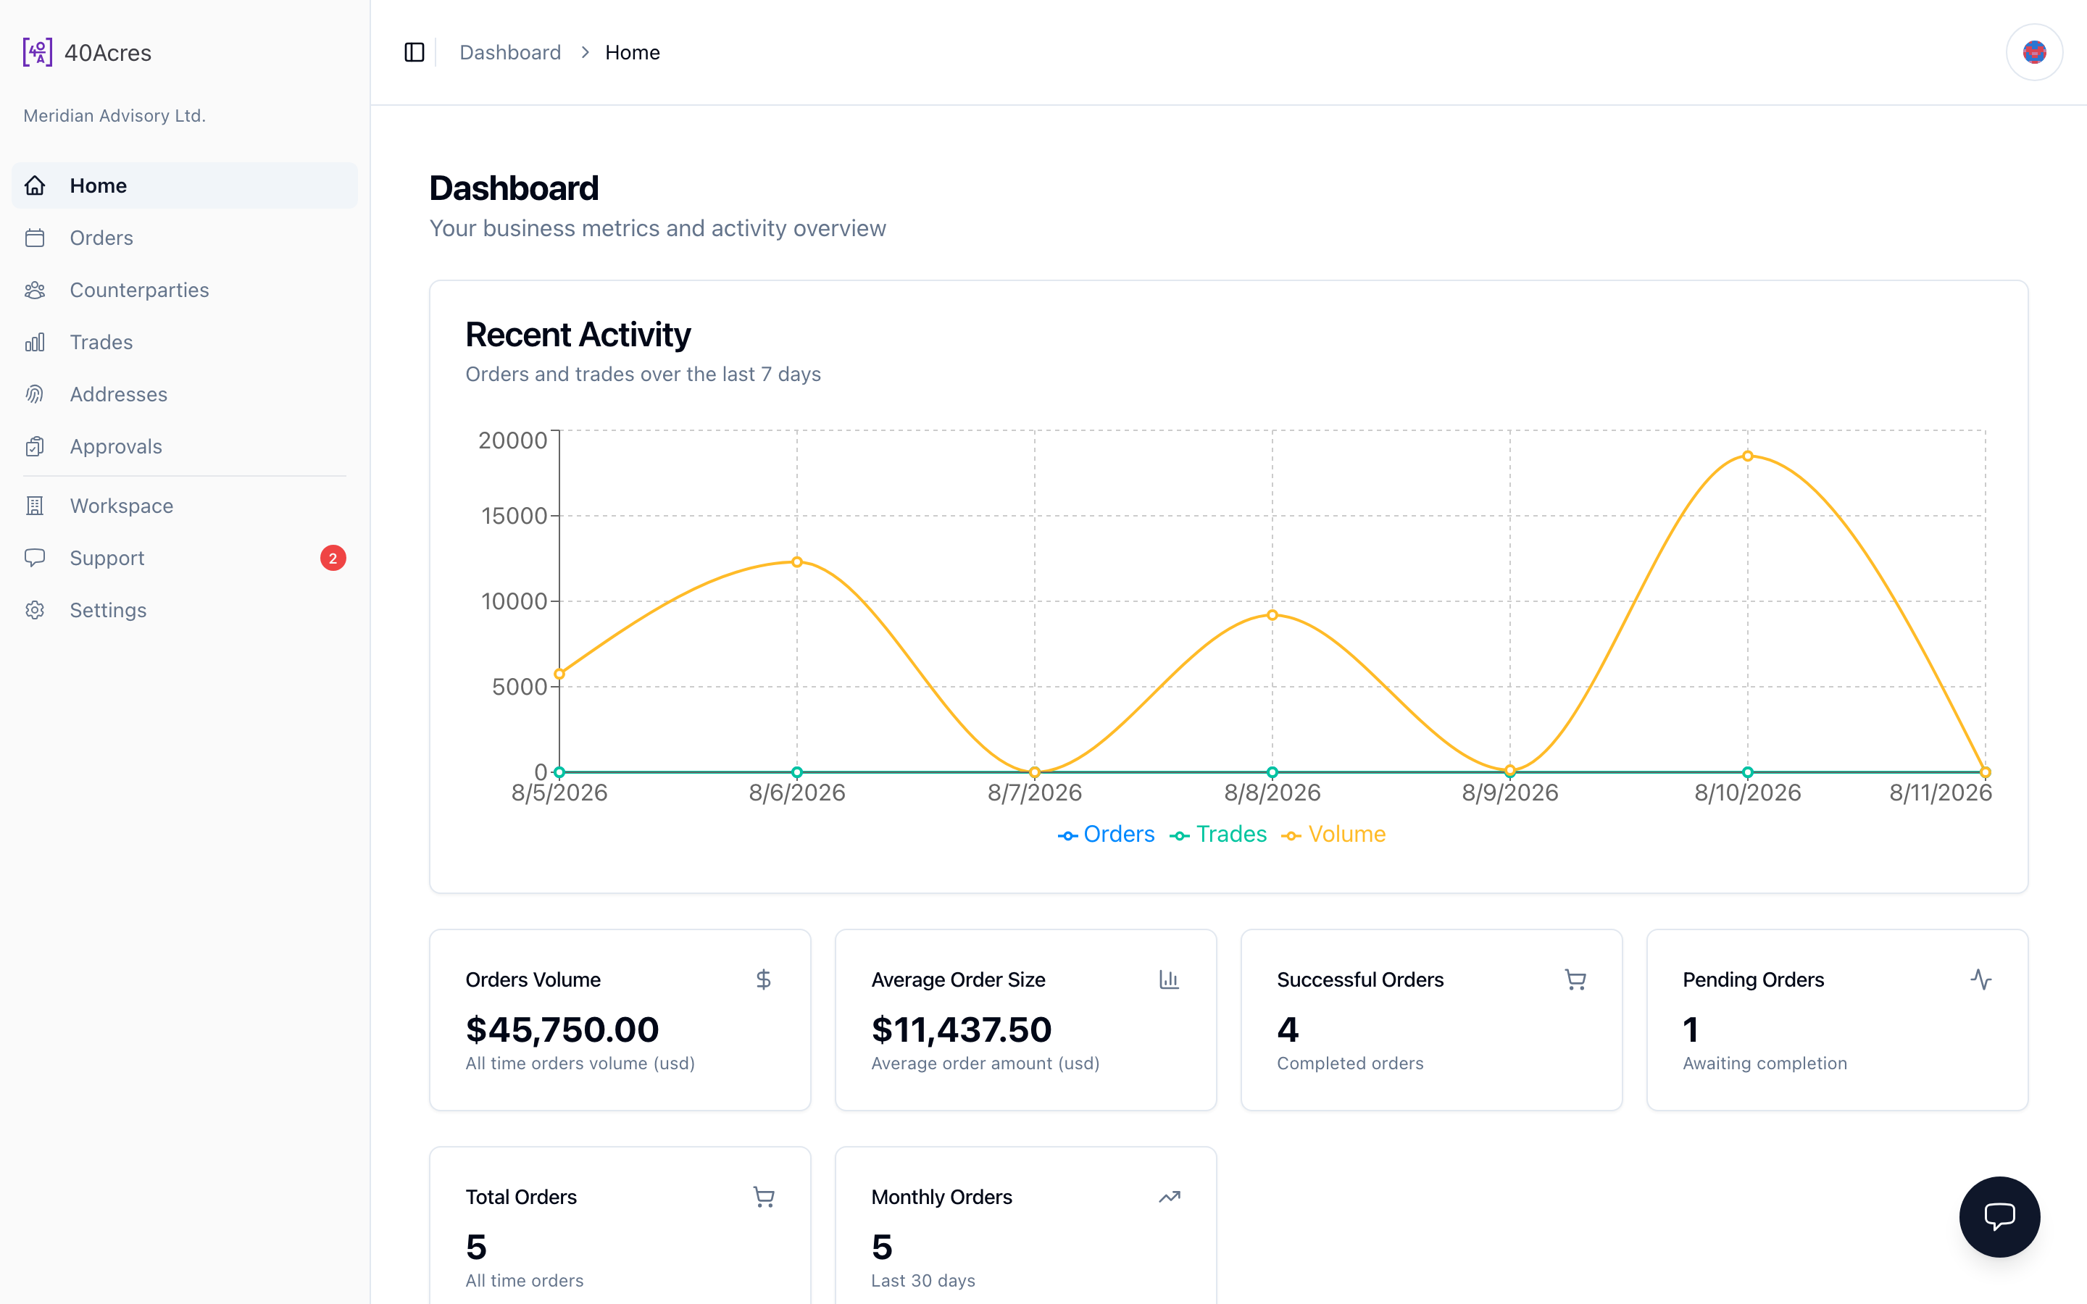
Task: Open the Workspace menu item
Action: coord(185,506)
